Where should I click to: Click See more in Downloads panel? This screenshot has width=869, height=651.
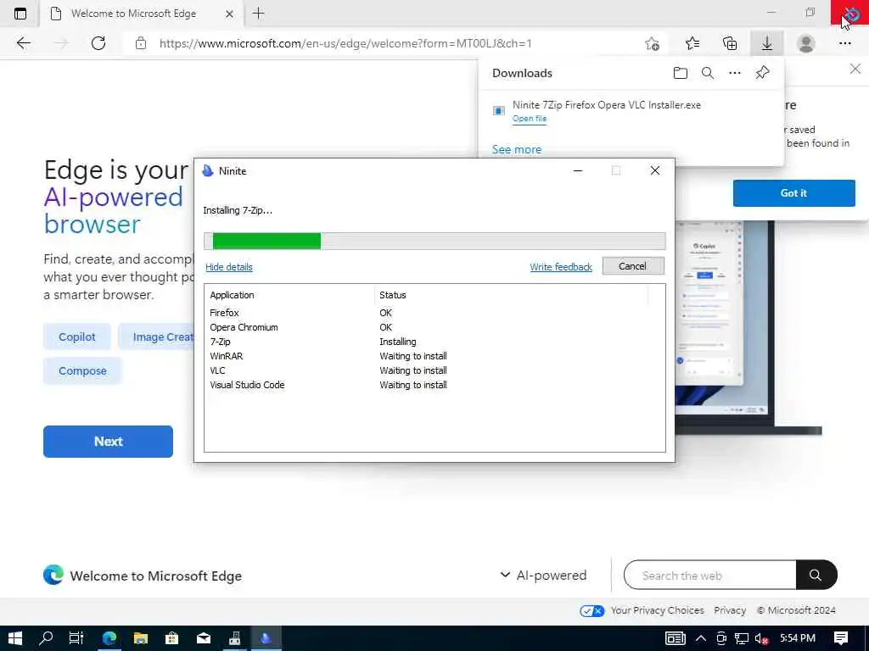coord(517,149)
